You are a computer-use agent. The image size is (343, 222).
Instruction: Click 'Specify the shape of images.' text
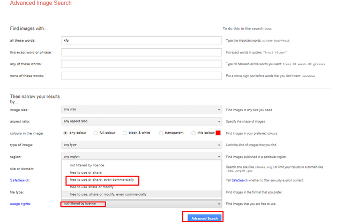coord(245,121)
